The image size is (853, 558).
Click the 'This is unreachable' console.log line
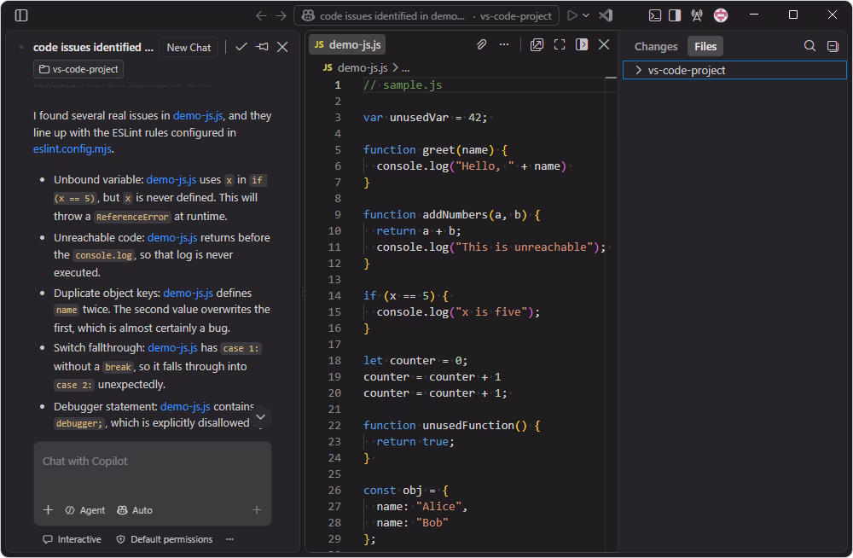pyautogui.click(x=490, y=247)
